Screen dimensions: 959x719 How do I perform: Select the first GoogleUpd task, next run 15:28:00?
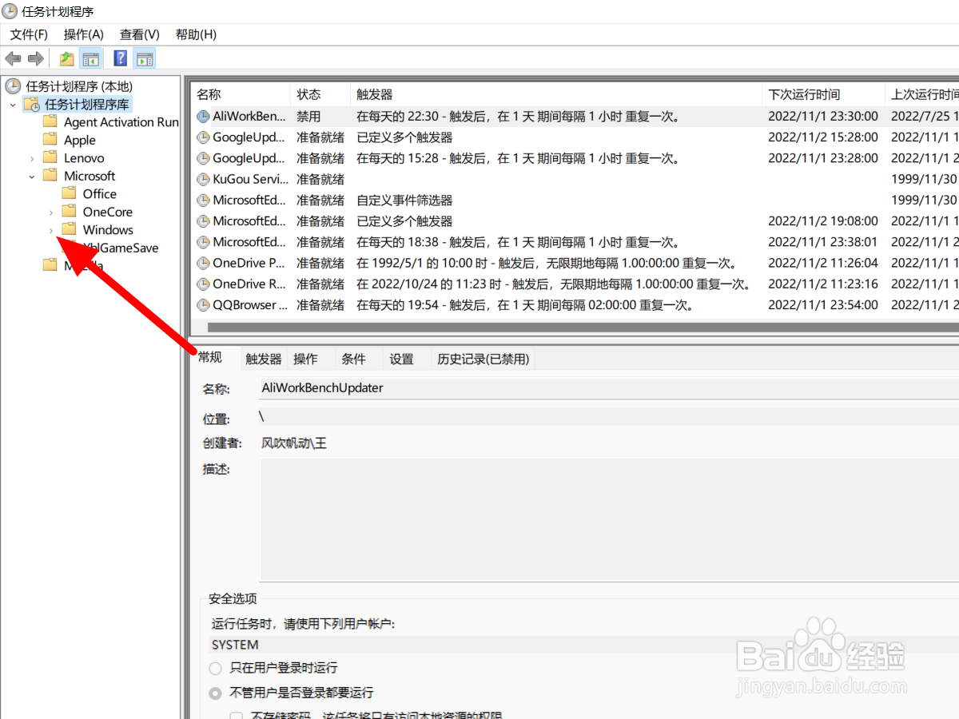point(575,137)
